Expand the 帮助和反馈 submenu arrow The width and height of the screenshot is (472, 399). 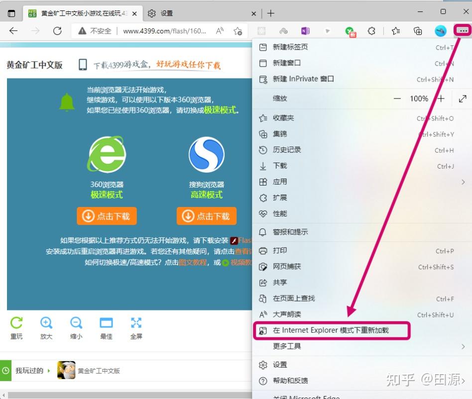tap(463, 381)
